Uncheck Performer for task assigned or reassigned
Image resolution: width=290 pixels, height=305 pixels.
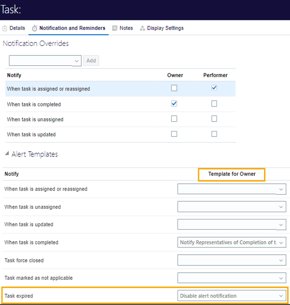[x=214, y=88]
